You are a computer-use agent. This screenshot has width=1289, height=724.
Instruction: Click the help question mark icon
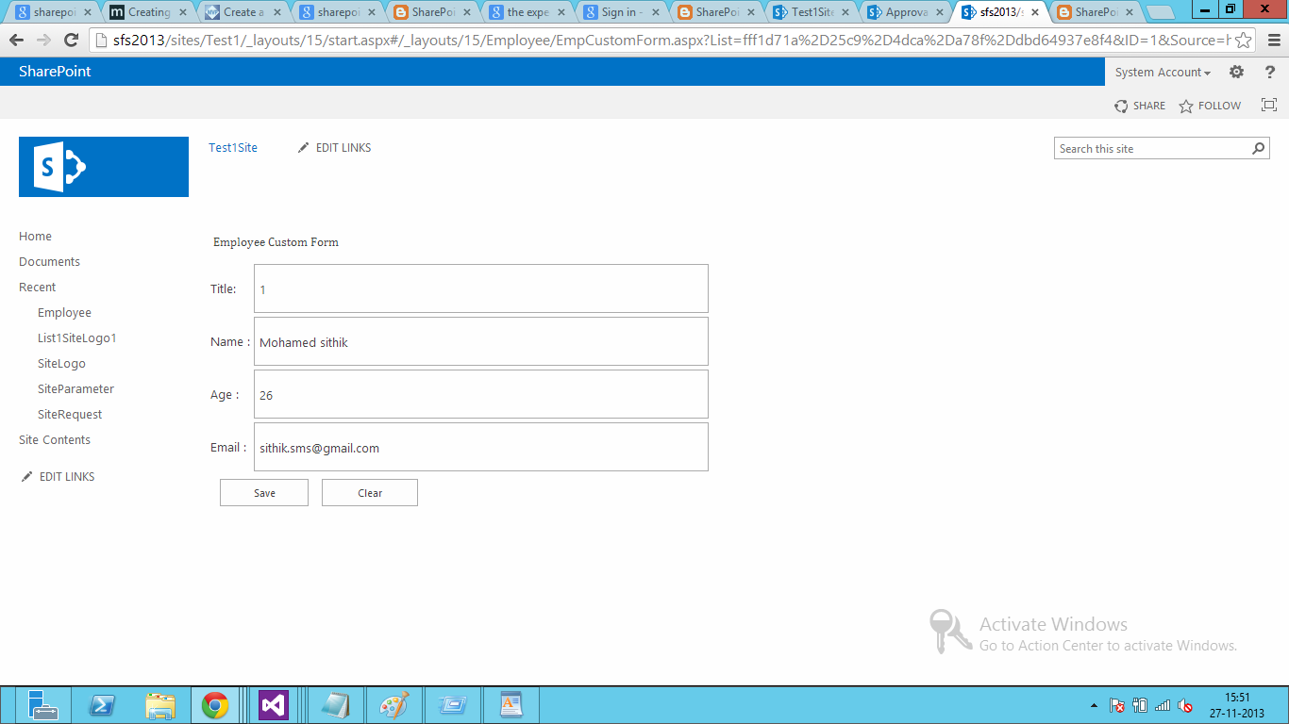(1270, 72)
